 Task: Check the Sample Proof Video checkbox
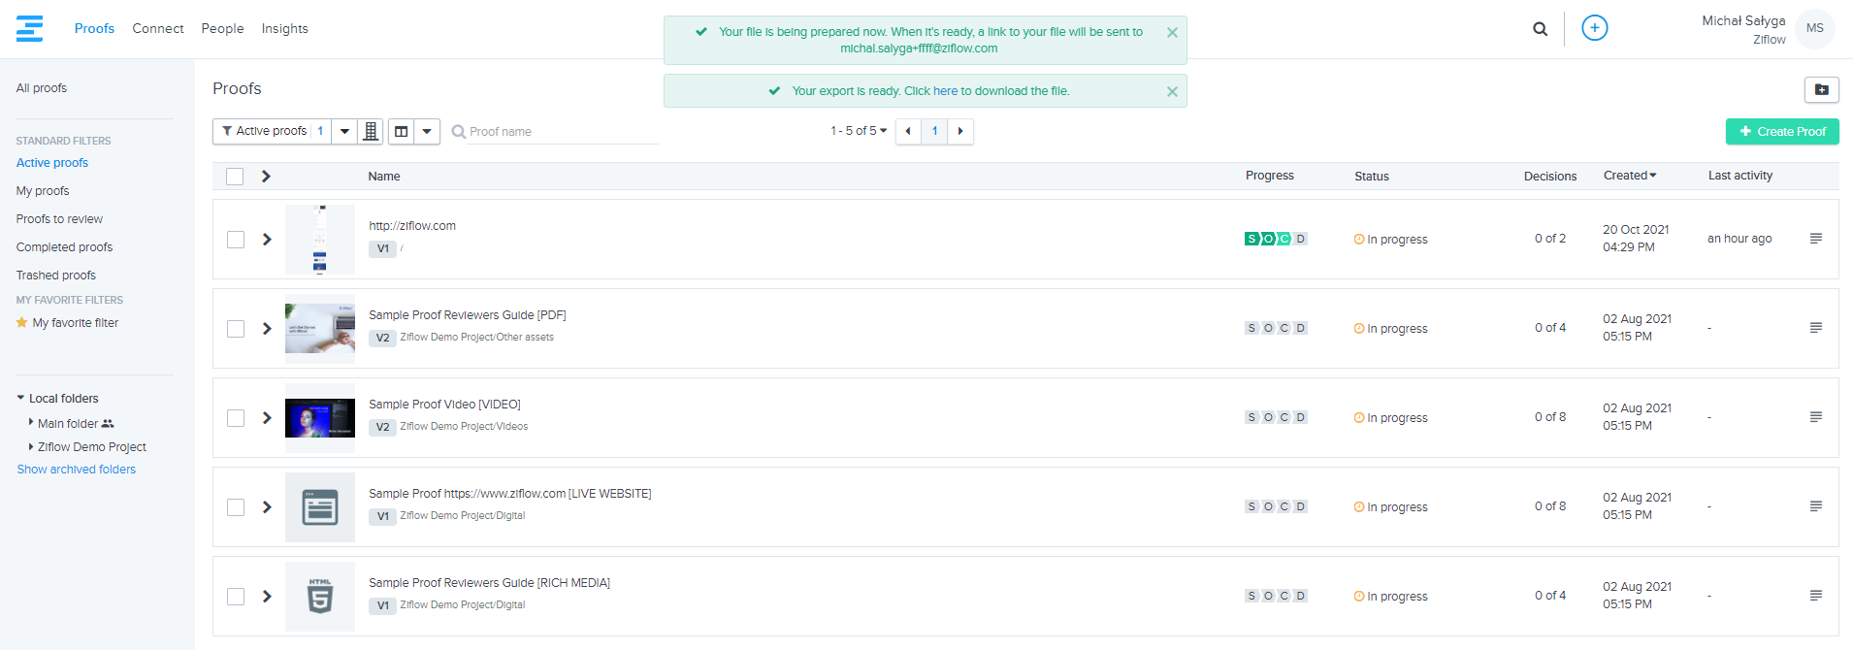(236, 418)
